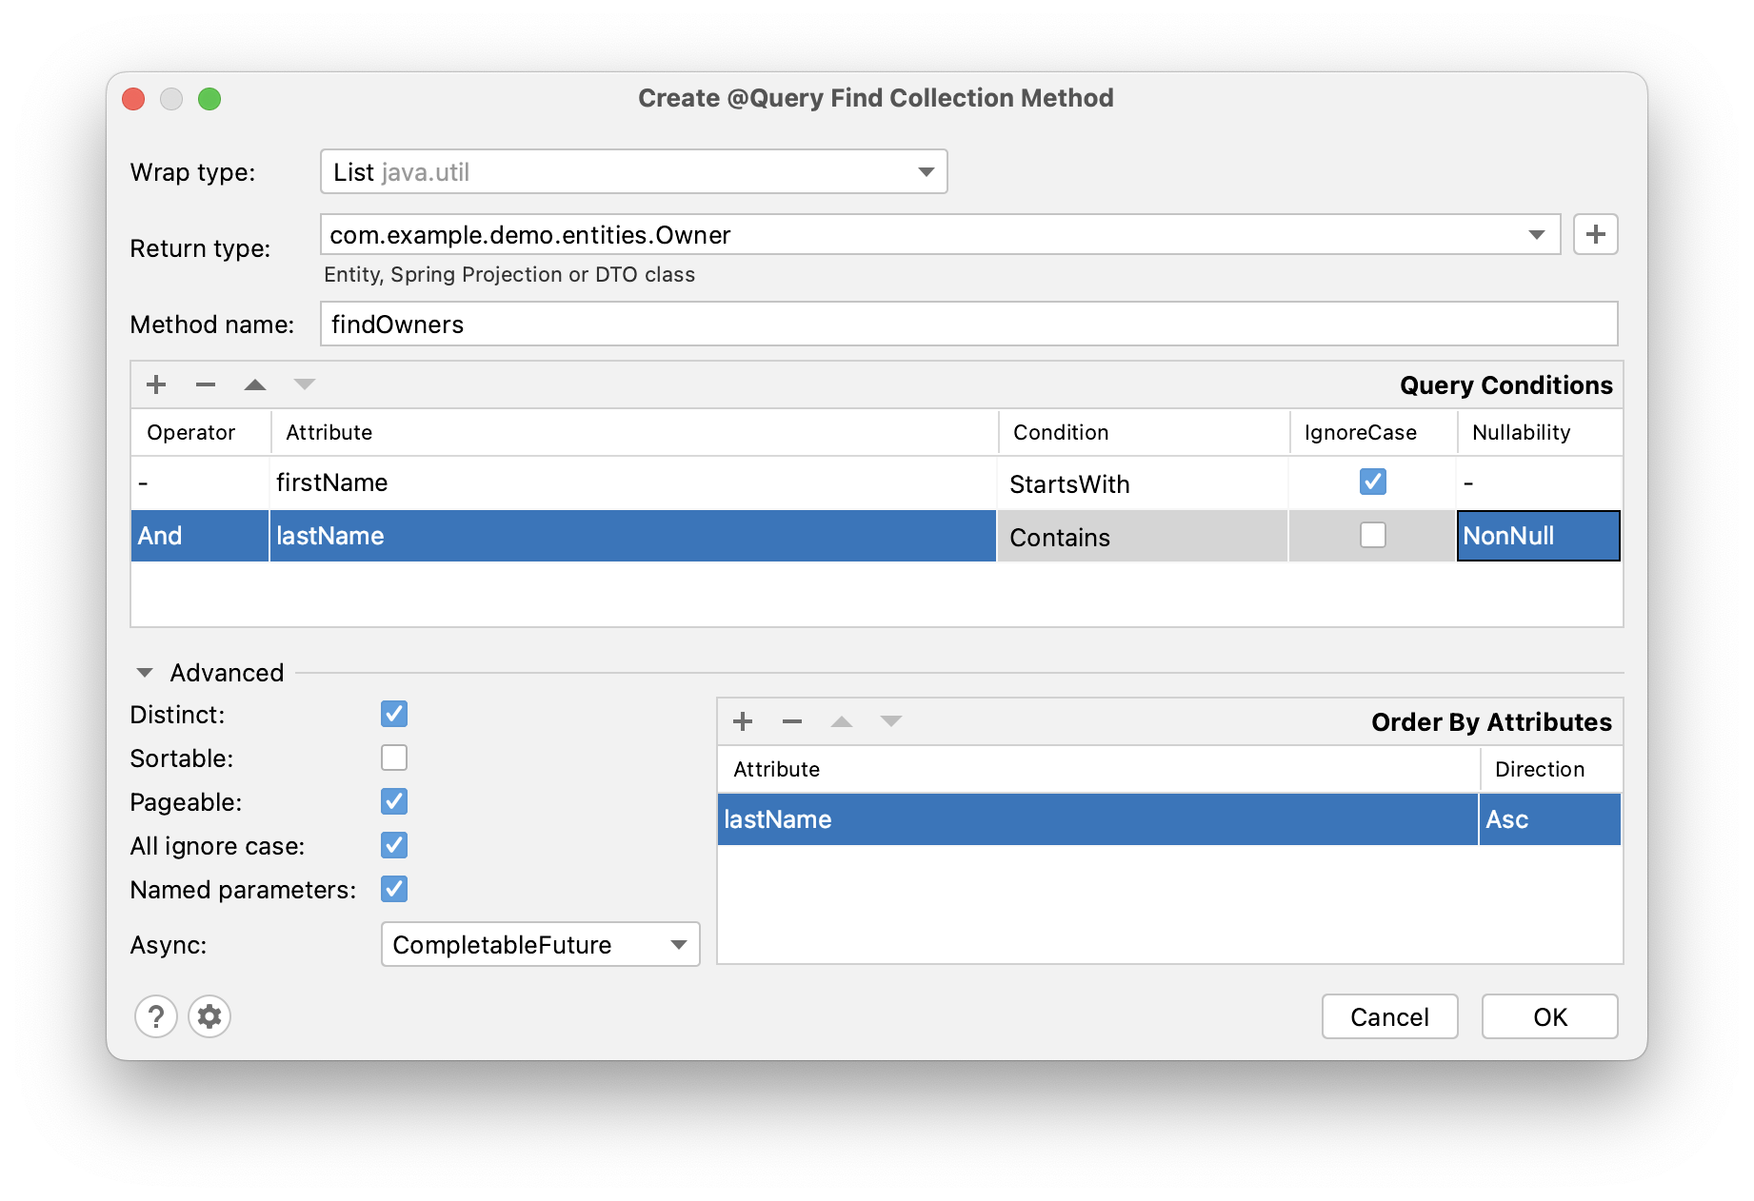Screen dimensions: 1754x1201
Task: Enable IgnoreCase for the lastName condition
Action: point(1371,536)
